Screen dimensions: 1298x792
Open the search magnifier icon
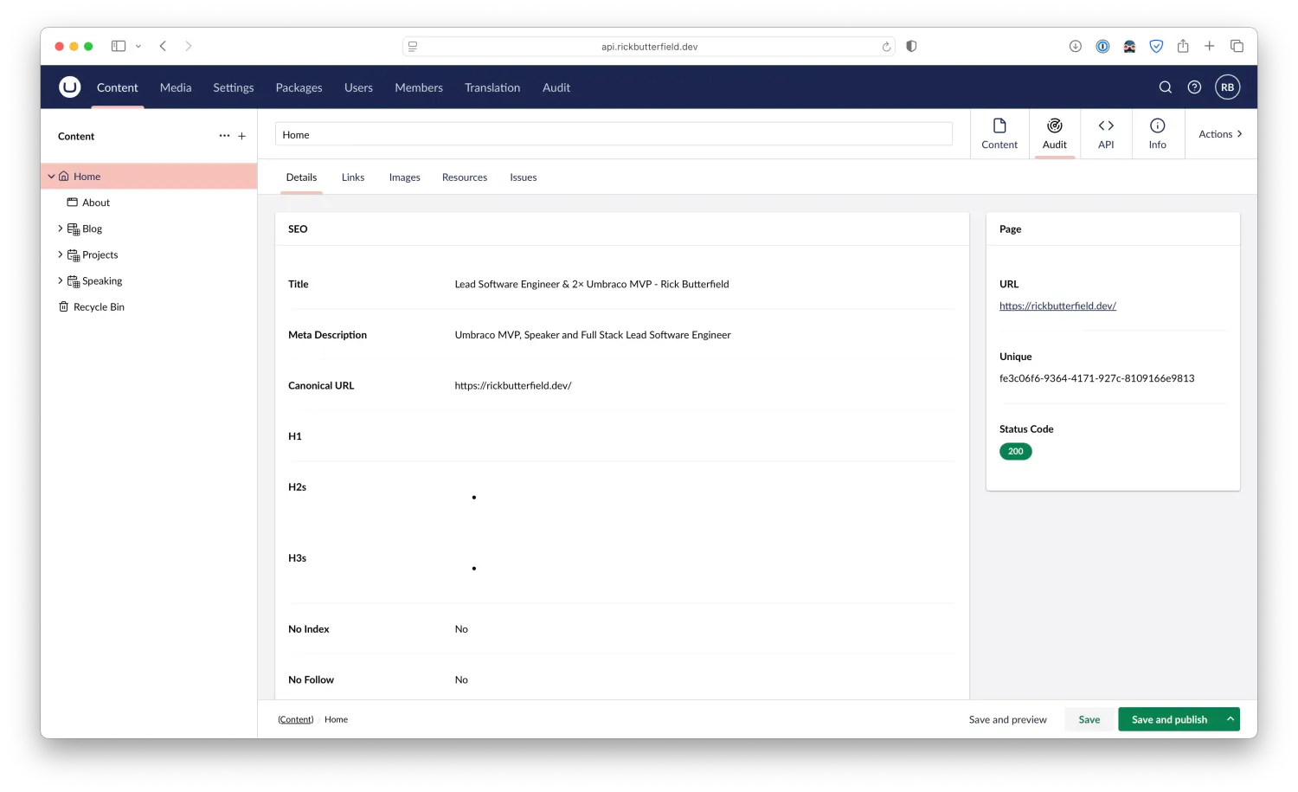point(1165,87)
